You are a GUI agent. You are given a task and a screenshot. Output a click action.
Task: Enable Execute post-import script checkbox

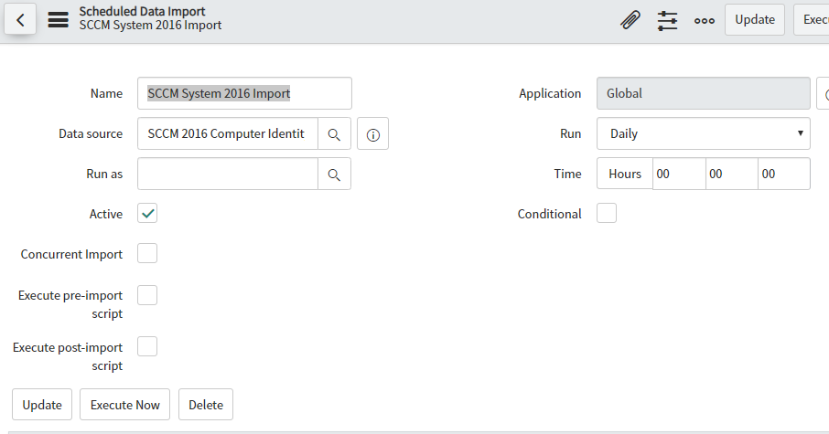pyautogui.click(x=147, y=346)
